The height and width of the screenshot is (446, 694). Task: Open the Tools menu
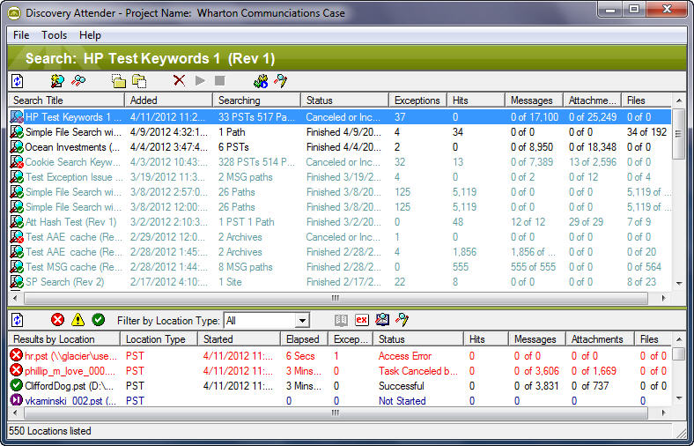tap(54, 35)
